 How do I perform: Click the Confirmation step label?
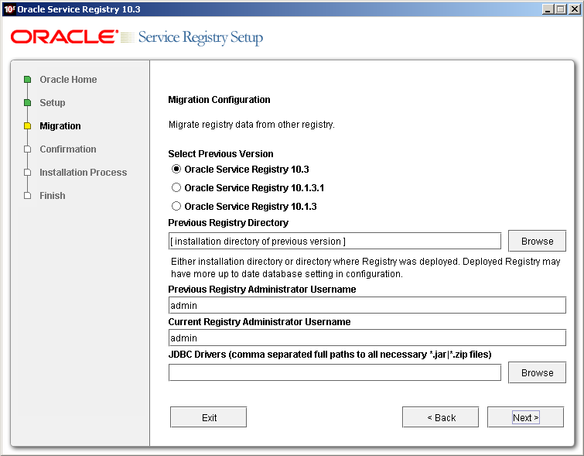(x=68, y=149)
